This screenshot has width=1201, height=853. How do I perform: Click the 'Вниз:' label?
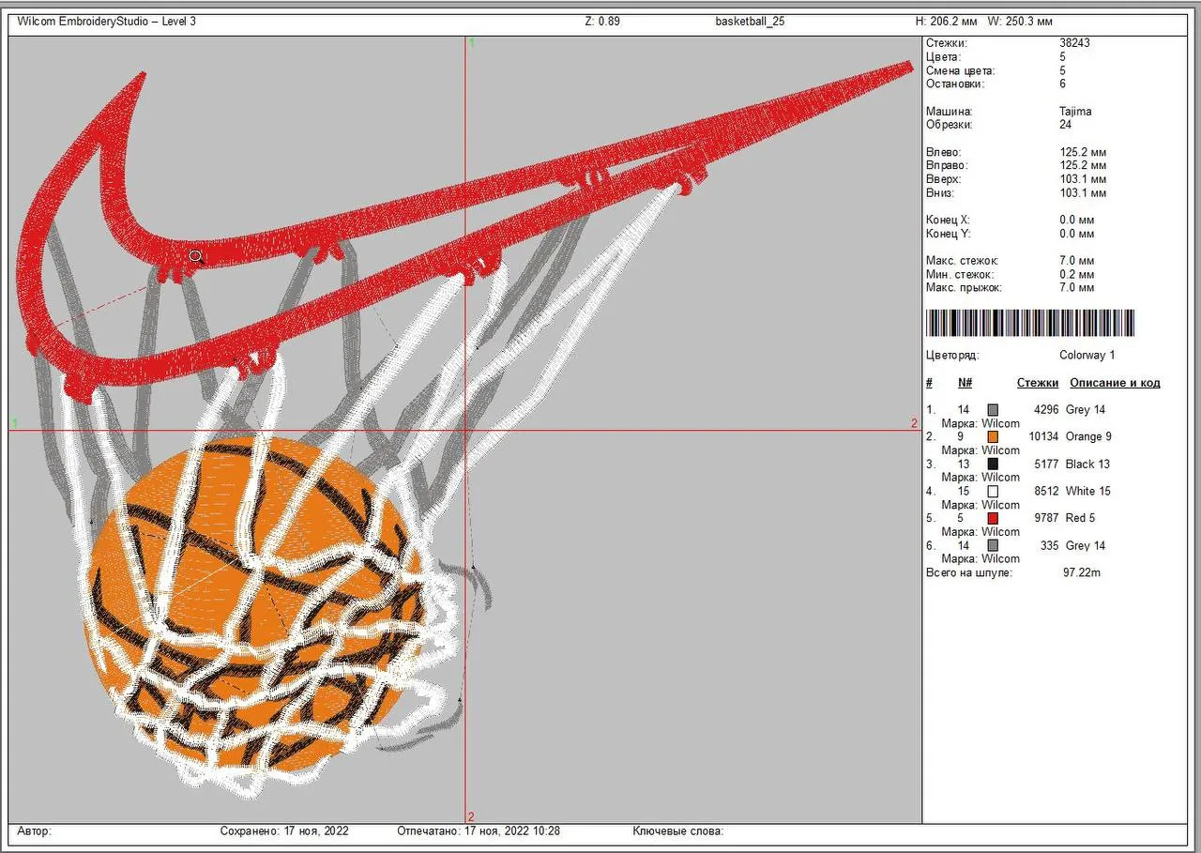pyautogui.click(x=940, y=193)
